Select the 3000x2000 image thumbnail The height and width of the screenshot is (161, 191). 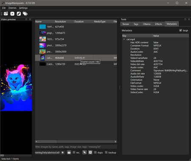click(42, 52)
